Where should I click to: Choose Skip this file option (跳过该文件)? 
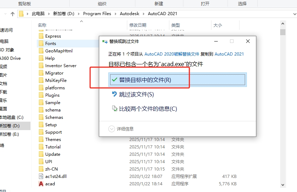click(136, 94)
